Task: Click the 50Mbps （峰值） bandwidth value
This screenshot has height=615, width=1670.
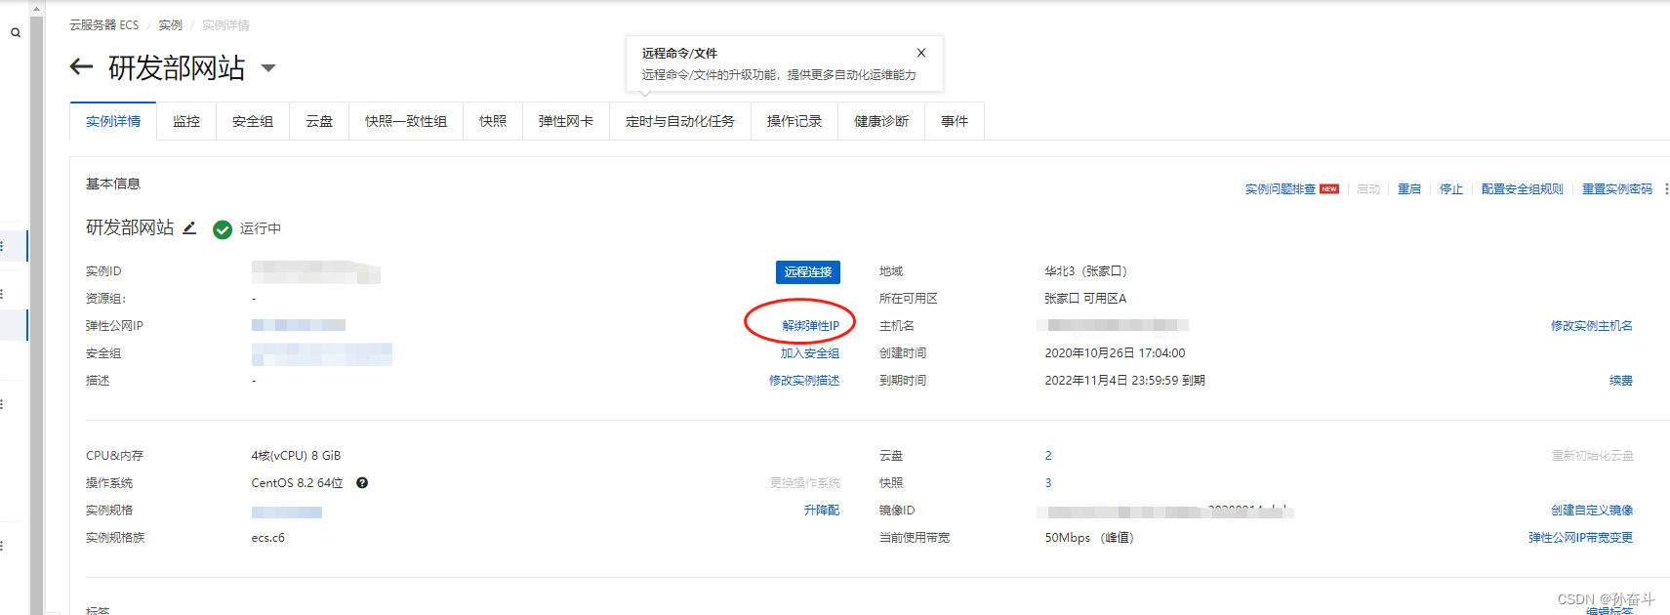Action: (1089, 538)
